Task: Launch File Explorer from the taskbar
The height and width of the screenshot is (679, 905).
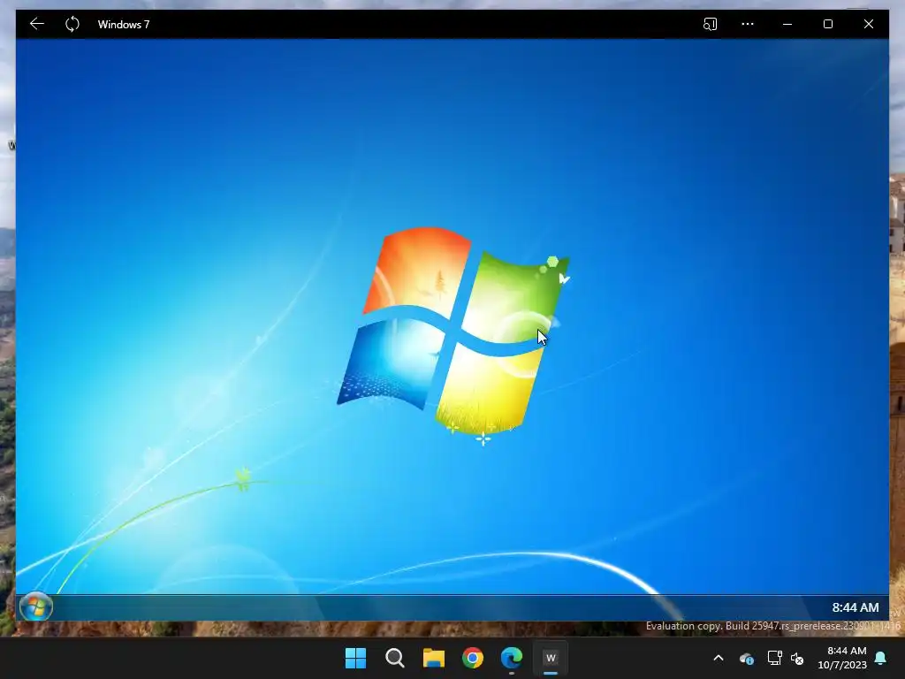Action: click(x=433, y=658)
